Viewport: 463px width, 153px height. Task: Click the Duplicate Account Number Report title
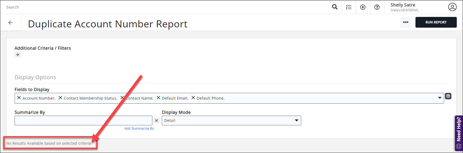[x=108, y=24]
